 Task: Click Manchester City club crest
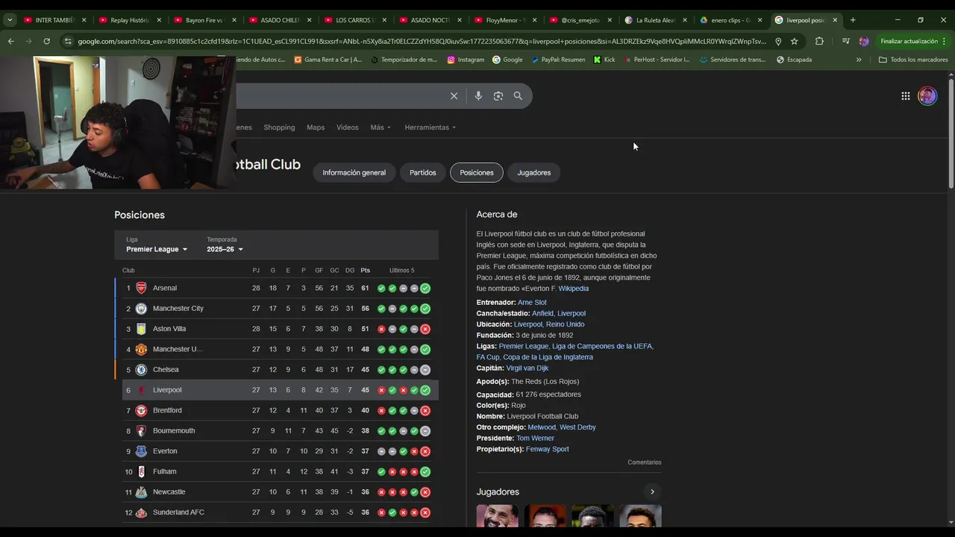pos(141,308)
